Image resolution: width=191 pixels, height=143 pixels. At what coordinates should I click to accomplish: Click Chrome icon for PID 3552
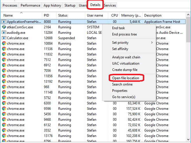tap(4, 130)
